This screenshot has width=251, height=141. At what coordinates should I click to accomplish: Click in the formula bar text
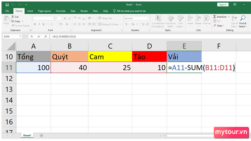64,37
